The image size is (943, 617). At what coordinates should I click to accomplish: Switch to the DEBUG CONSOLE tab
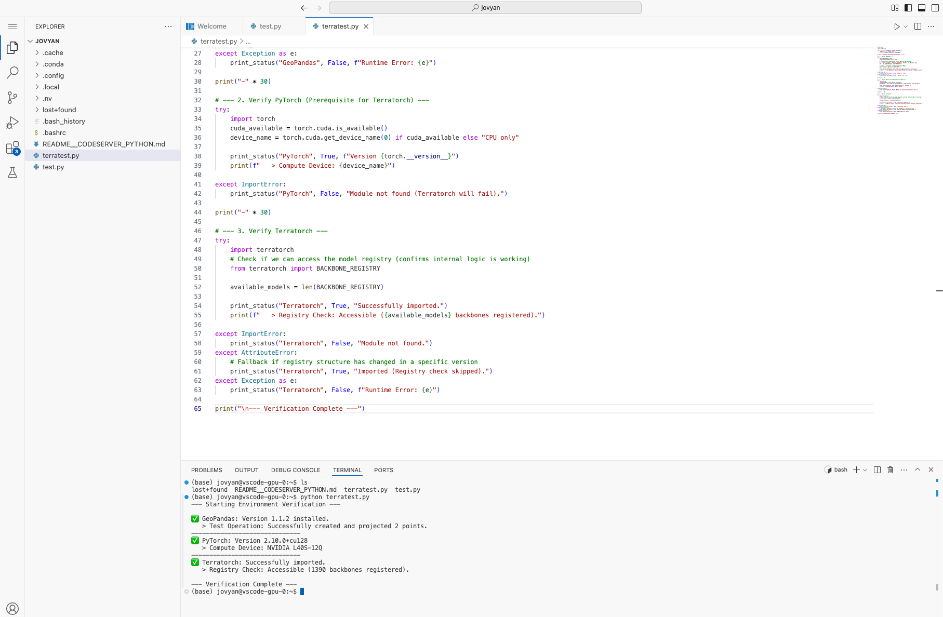(x=296, y=470)
